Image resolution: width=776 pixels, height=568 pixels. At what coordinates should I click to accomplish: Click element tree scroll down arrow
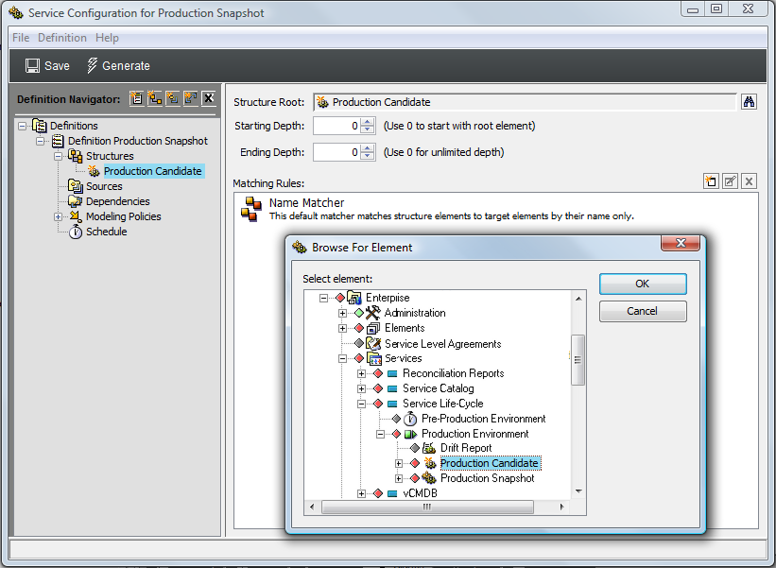[578, 491]
